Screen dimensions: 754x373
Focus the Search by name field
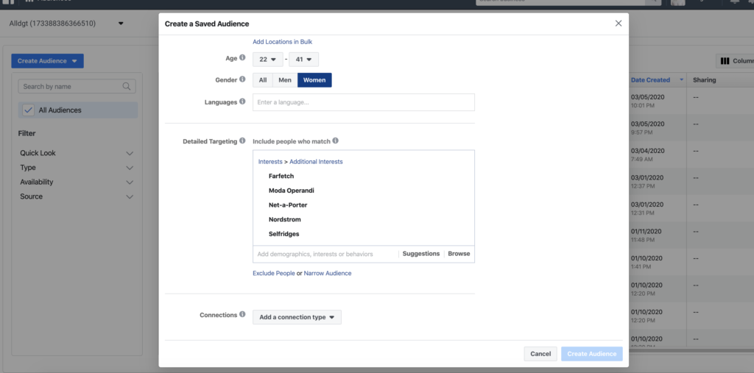tap(77, 87)
